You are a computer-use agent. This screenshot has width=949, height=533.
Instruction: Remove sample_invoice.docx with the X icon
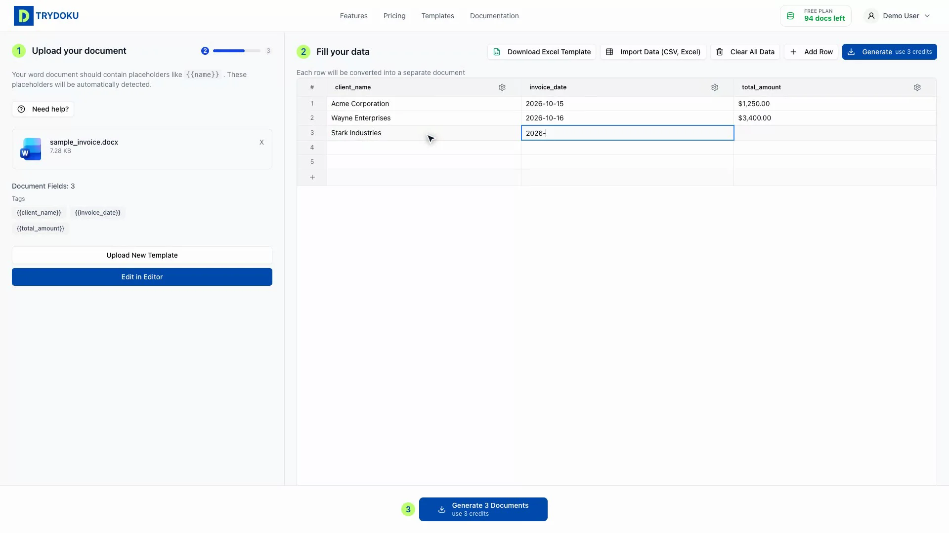261,142
